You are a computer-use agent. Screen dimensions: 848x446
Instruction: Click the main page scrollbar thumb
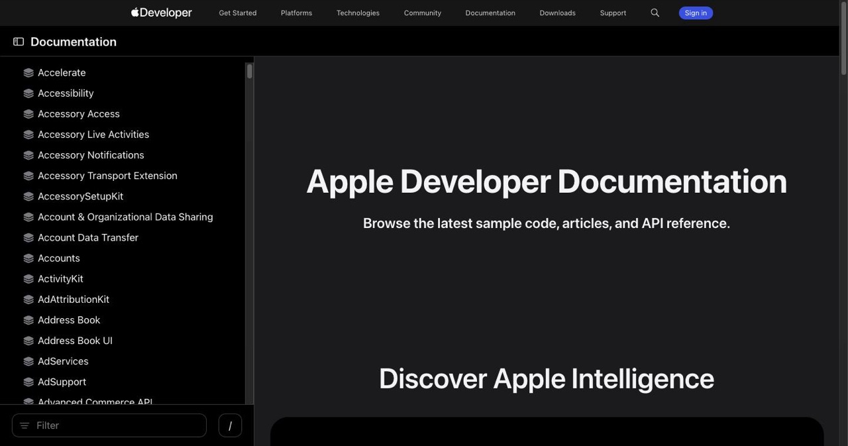pyautogui.click(x=843, y=38)
